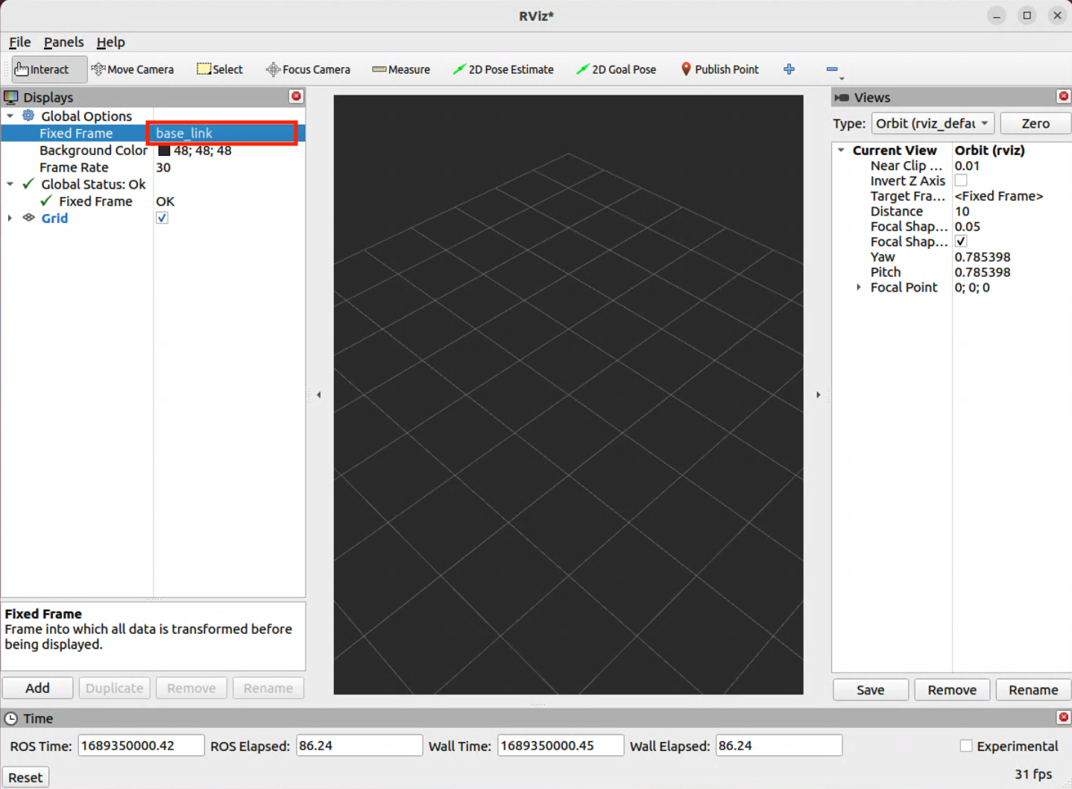Collapse the Global Options tree node

(x=10, y=116)
